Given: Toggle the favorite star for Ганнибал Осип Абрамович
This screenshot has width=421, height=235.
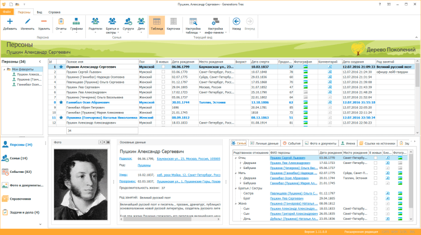Looking at the screenshot, I should coord(60,102).
